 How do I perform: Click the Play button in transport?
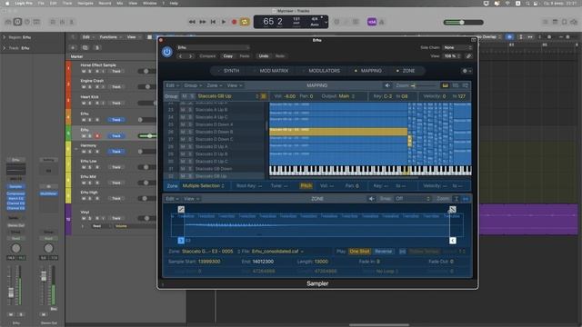pos(224,22)
